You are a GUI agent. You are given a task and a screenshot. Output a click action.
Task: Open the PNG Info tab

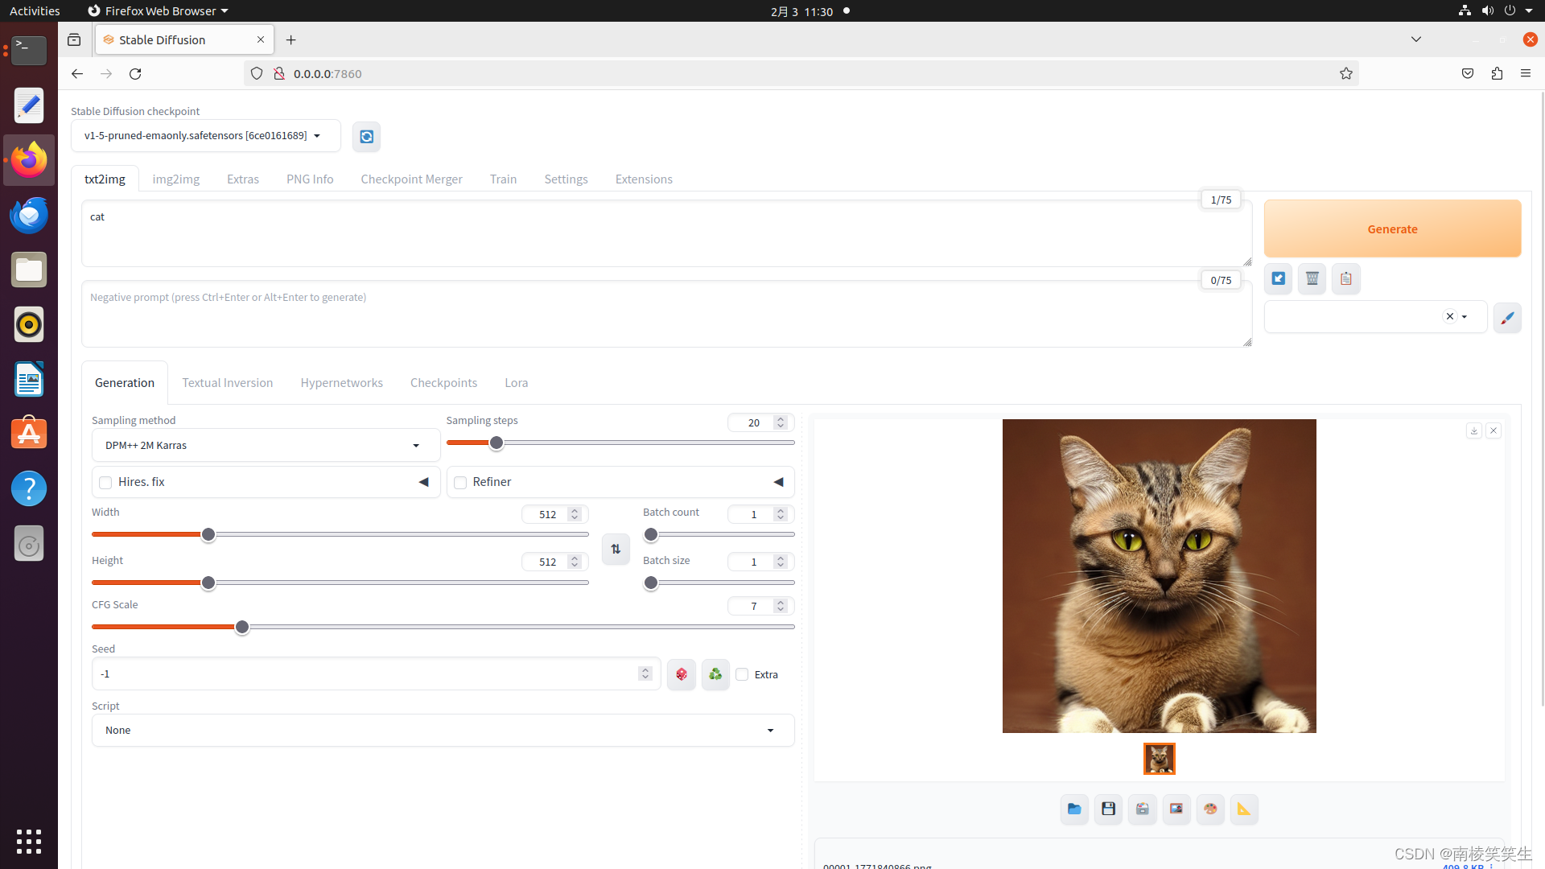(x=310, y=179)
